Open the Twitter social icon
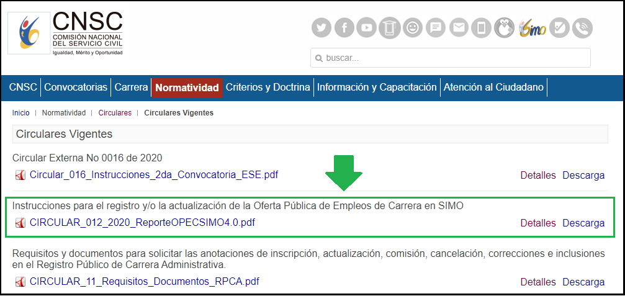The image size is (625, 296). click(321, 28)
